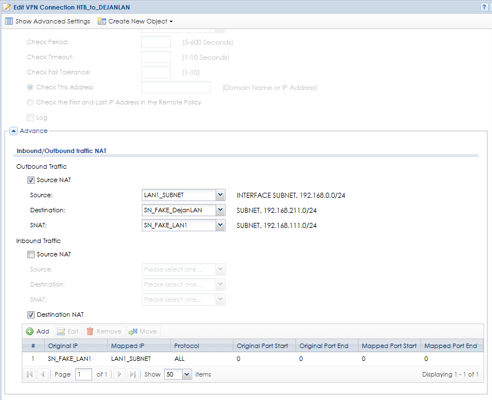492x400 pixels.
Task: Click Check This Address text field
Action: pyautogui.click(x=176, y=87)
